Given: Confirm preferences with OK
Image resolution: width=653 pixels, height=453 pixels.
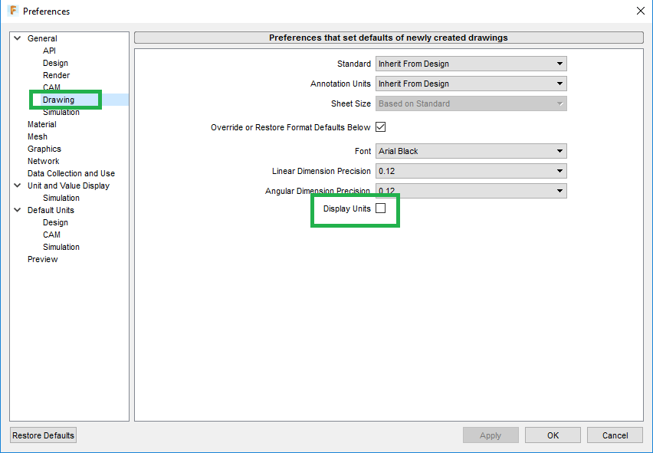Looking at the screenshot, I should (552, 435).
